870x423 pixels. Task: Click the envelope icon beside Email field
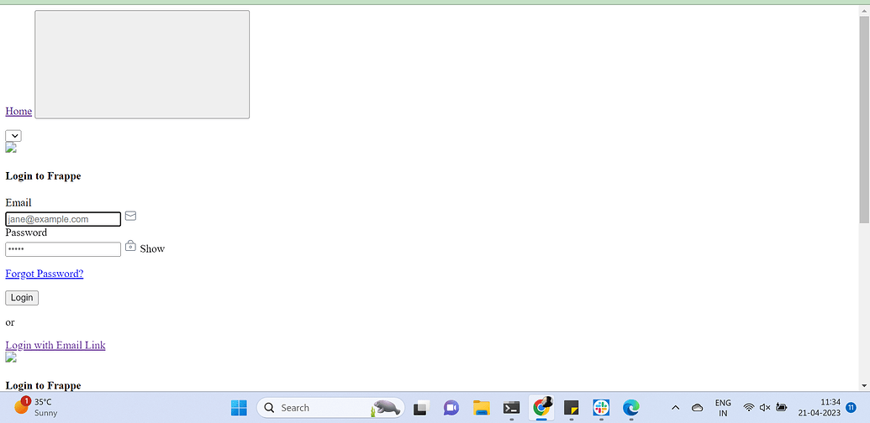[130, 216]
